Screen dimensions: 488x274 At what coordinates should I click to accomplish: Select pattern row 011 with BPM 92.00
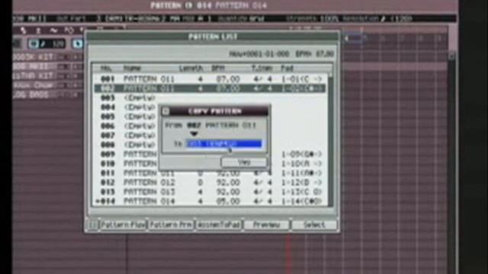pos(210,173)
